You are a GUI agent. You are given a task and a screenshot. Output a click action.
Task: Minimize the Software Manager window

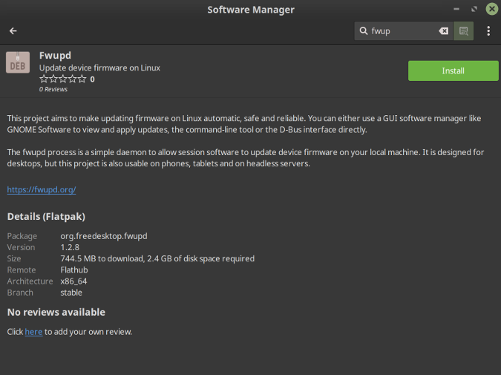[x=456, y=9]
